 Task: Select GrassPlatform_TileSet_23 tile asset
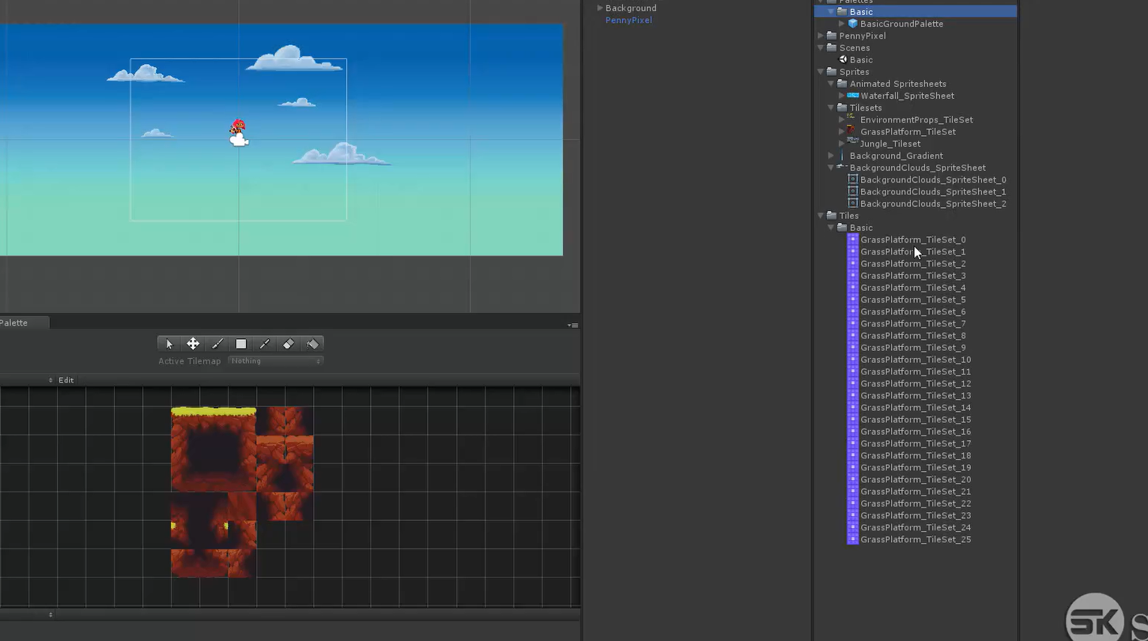point(916,515)
